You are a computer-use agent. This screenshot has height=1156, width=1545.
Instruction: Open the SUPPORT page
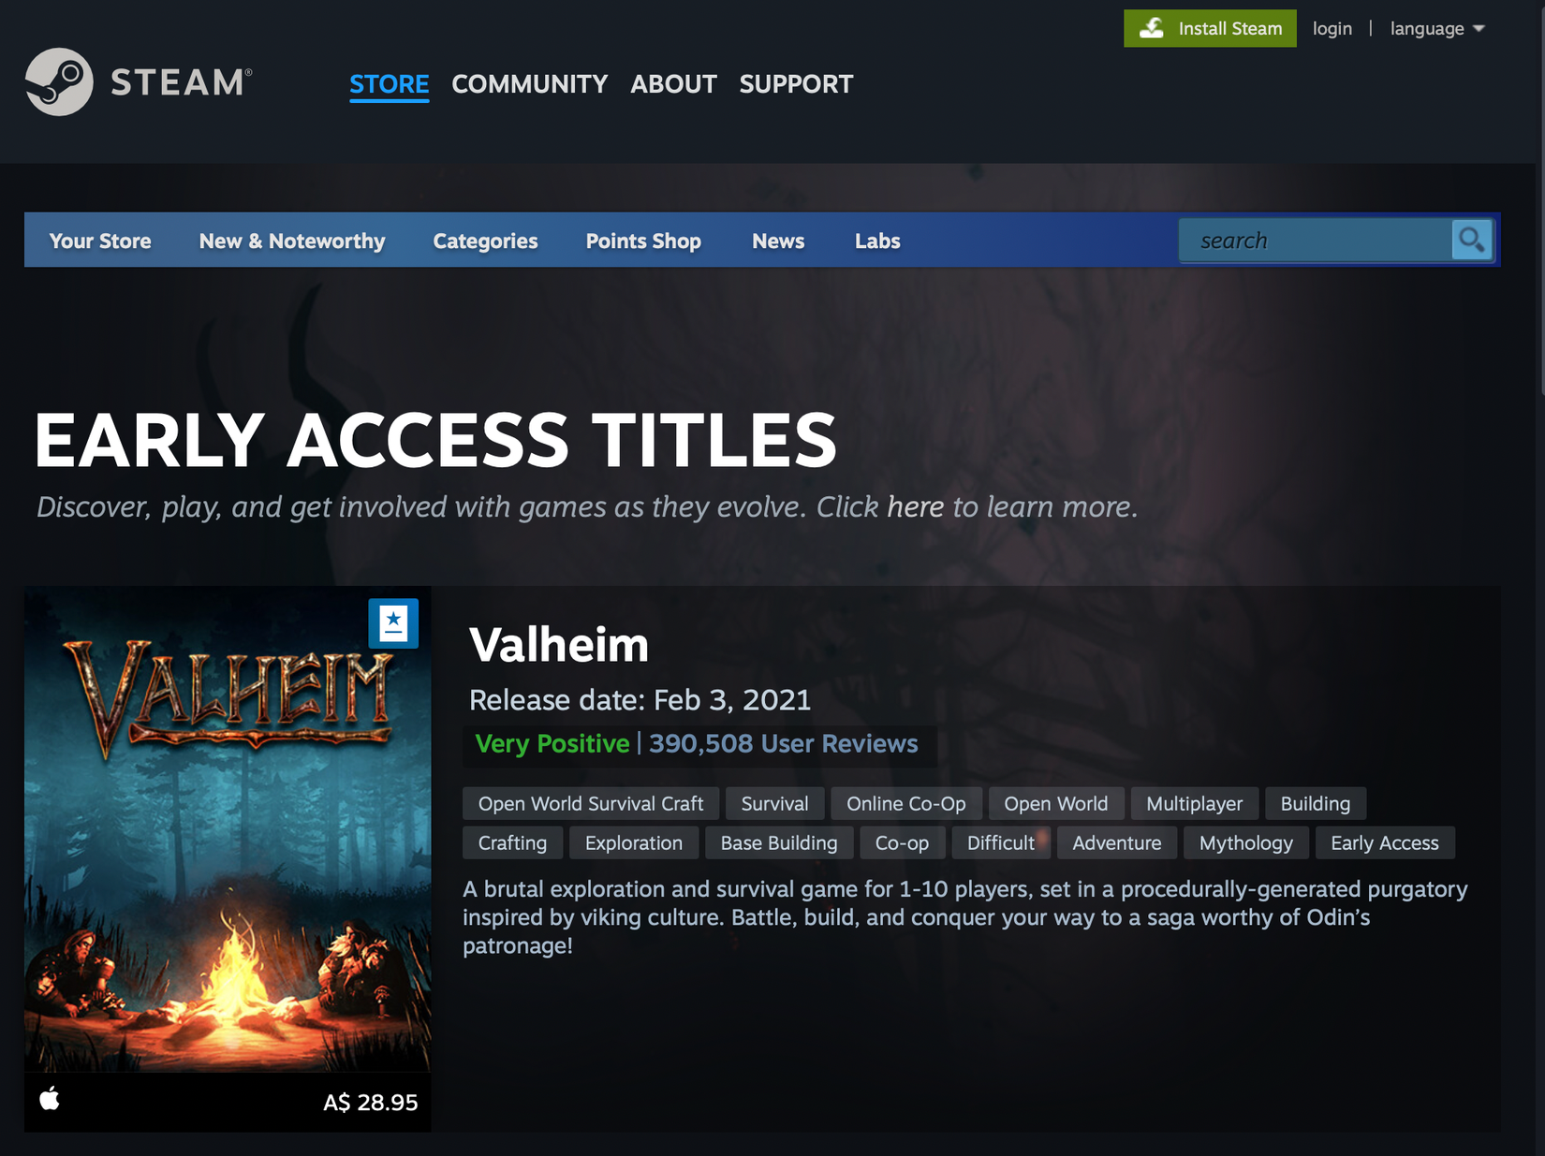796,84
